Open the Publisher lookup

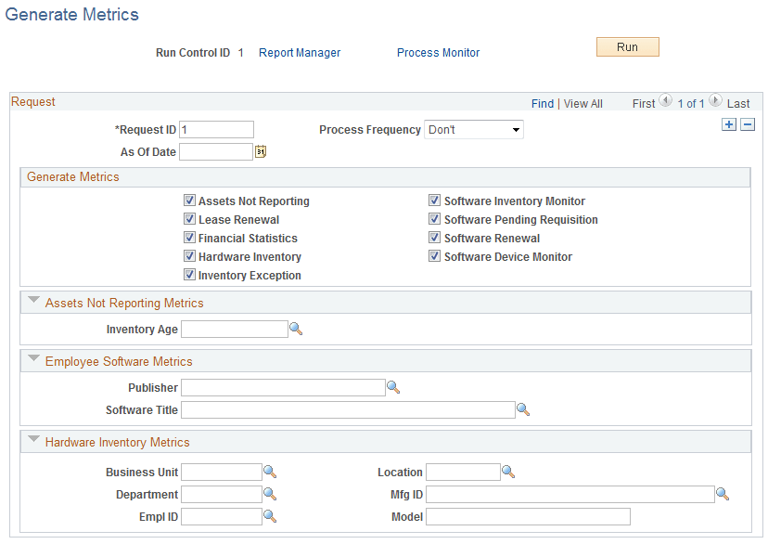coord(393,387)
